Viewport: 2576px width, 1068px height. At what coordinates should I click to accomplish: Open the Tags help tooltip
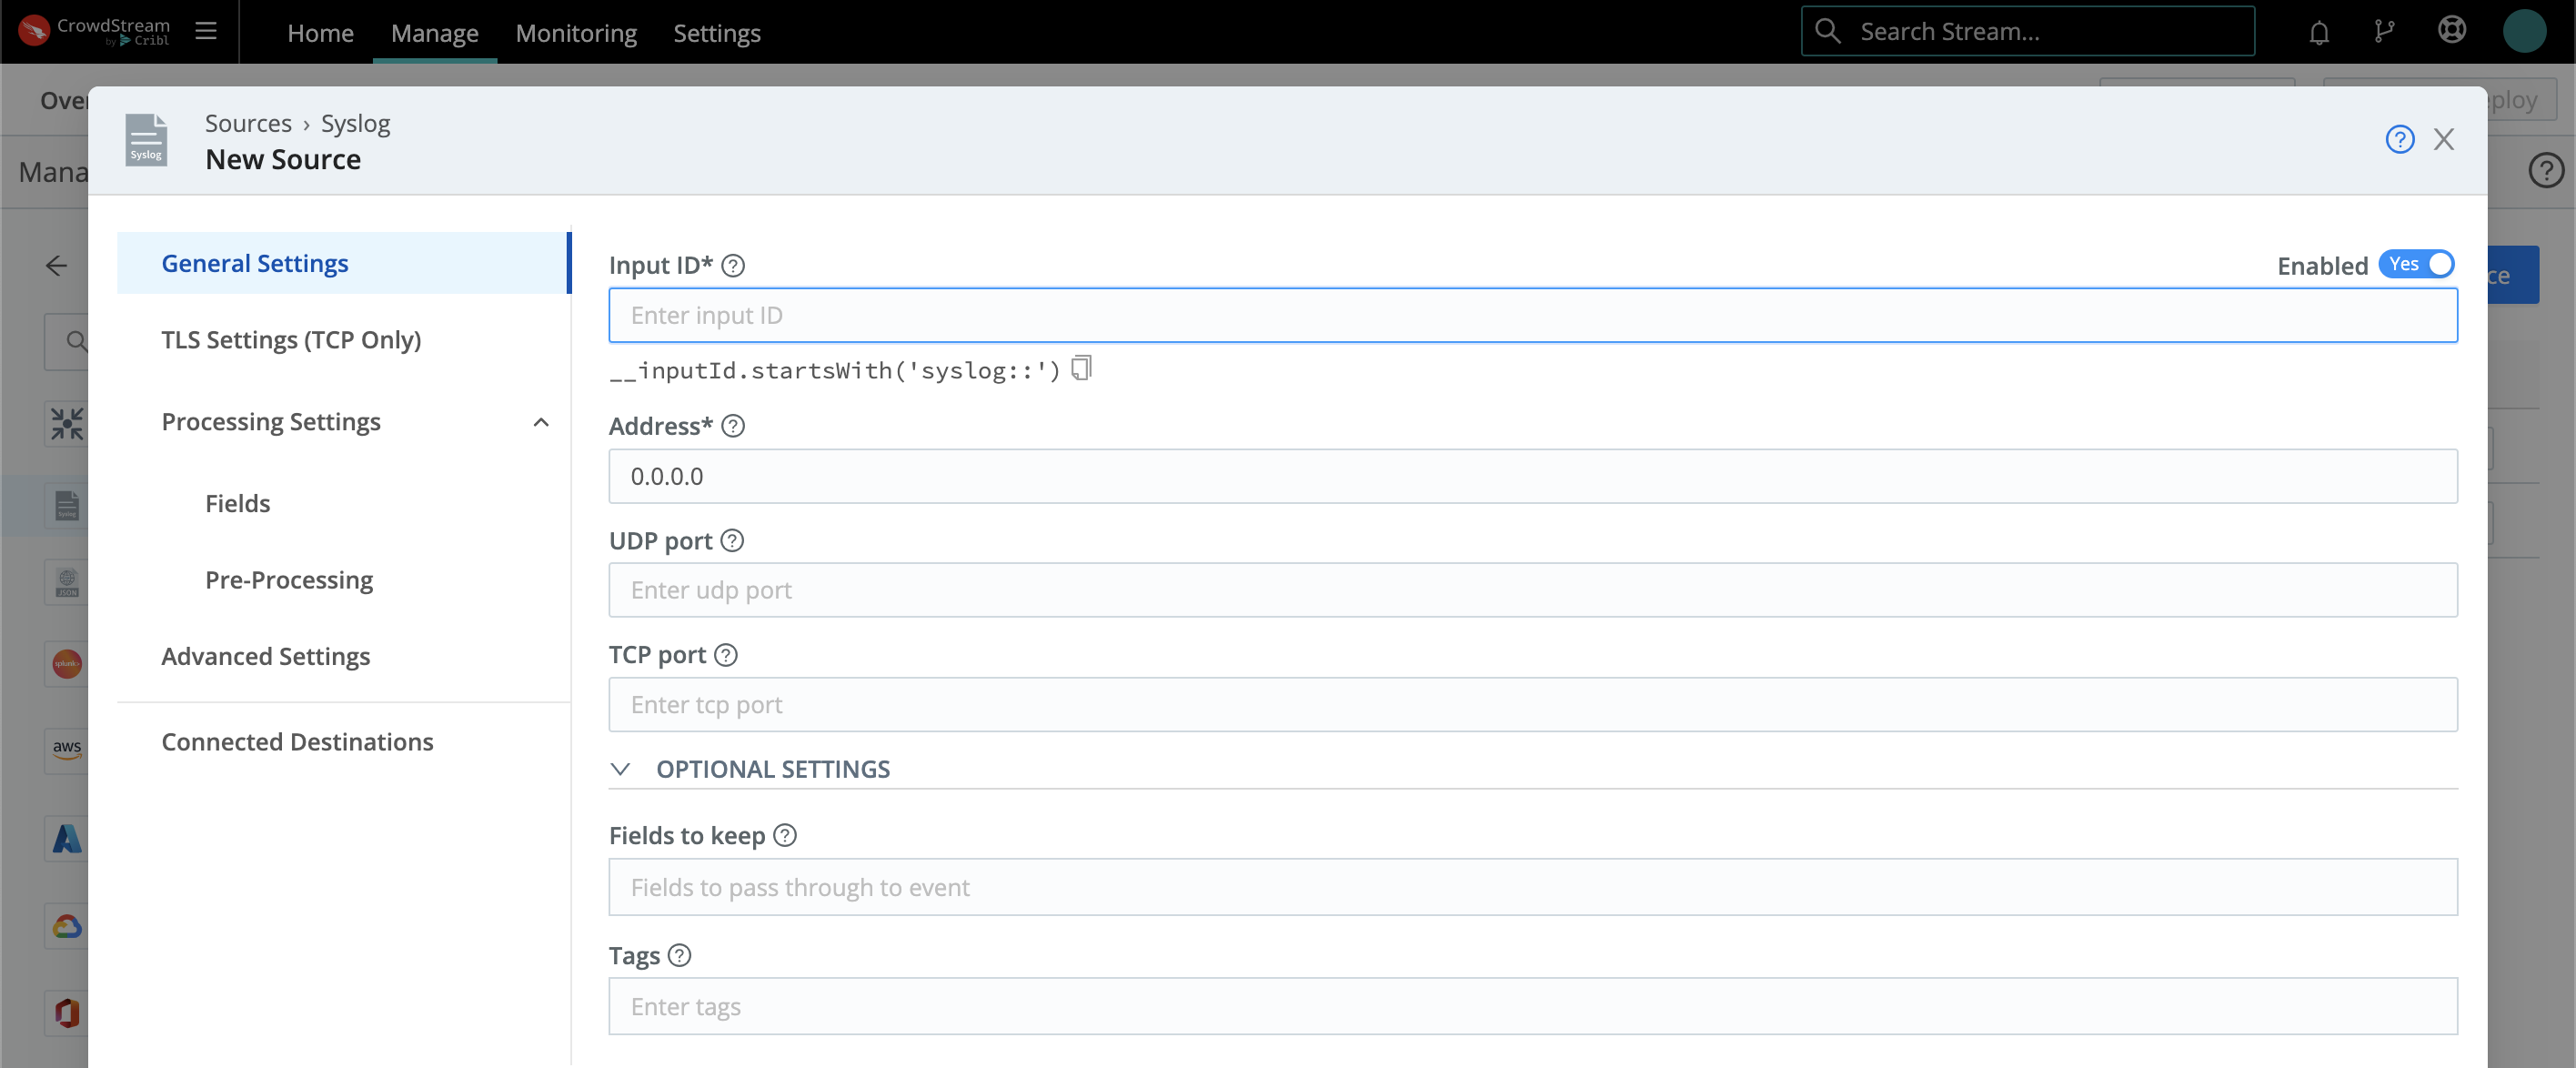click(680, 956)
